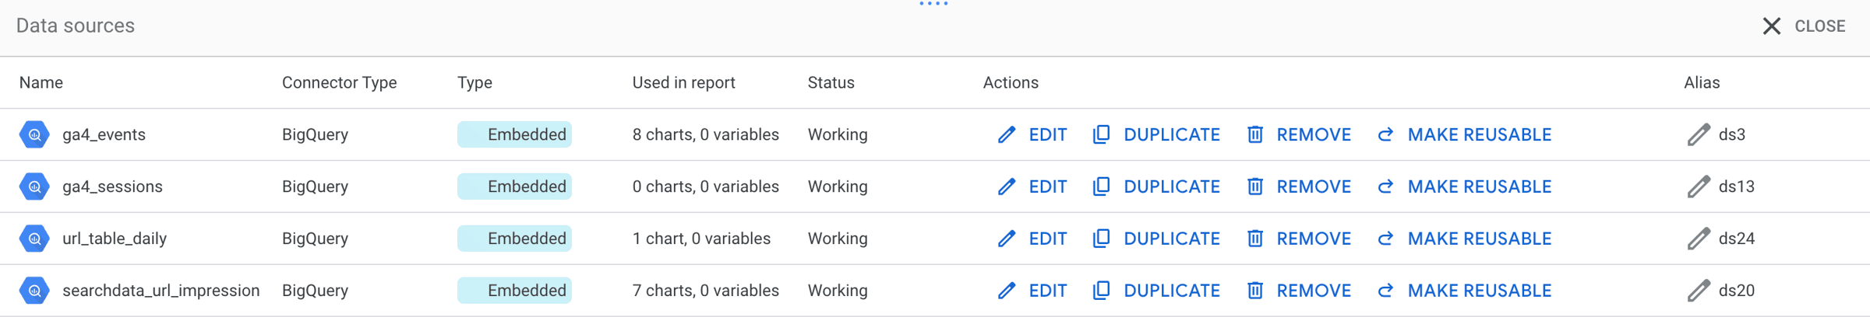This screenshot has width=1870, height=317.
Task: Click the BigQuery icon beside ga4_sessions
Action: coord(34,186)
